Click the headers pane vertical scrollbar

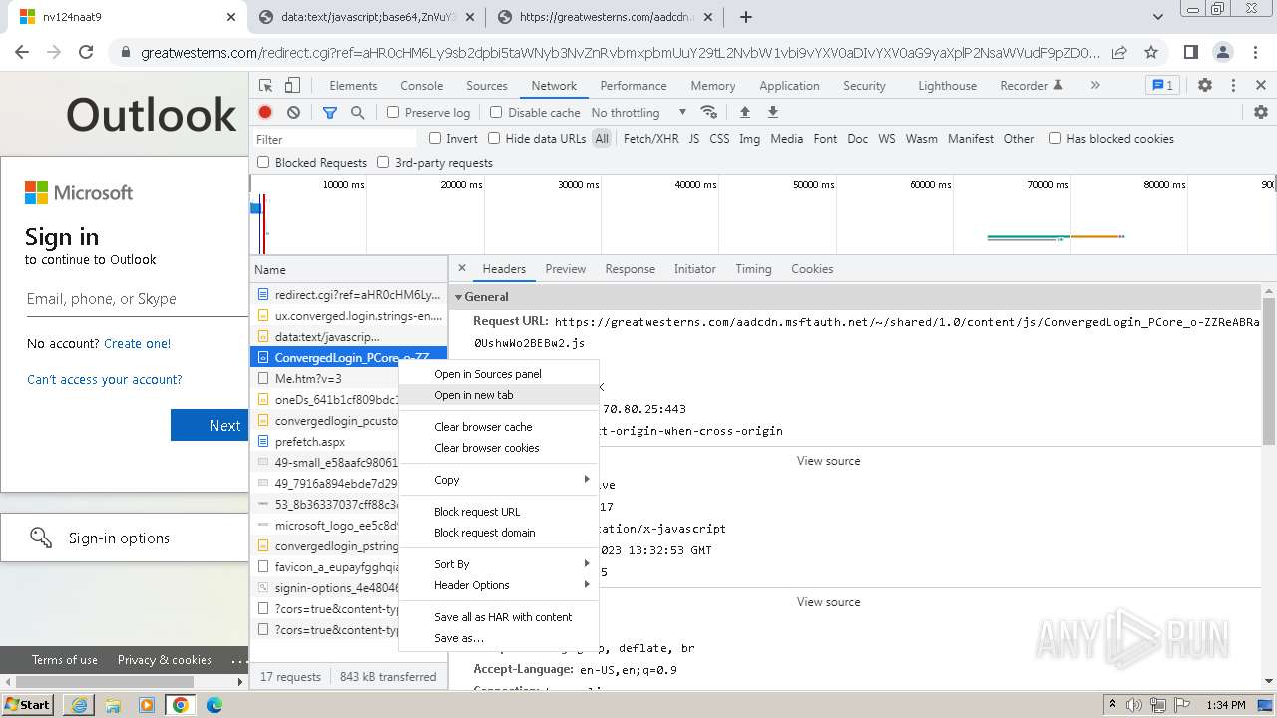(1269, 369)
